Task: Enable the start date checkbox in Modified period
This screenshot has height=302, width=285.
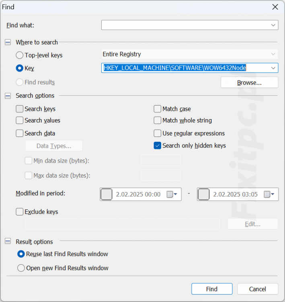Action: coord(107,194)
